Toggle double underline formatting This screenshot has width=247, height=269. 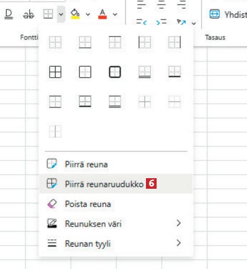(x=9, y=14)
